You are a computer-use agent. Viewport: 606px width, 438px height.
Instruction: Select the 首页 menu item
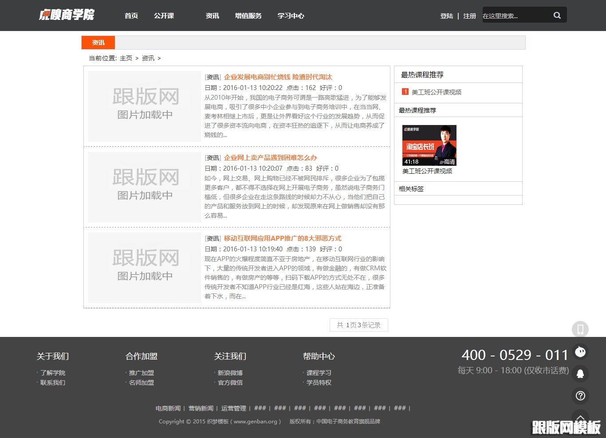(x=131, y=16)
